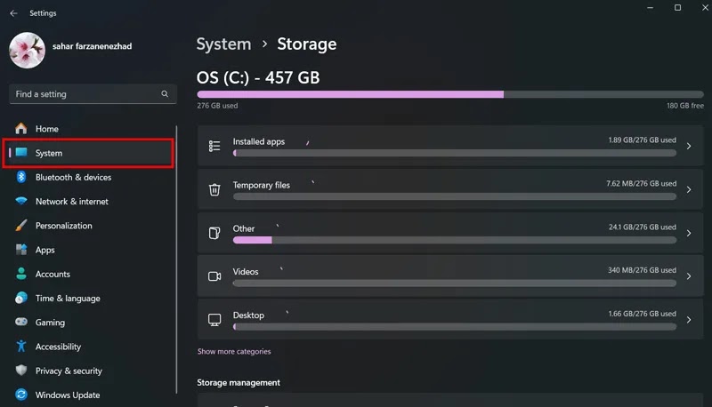This screenshot has width=712, height=407.
Task: Click the Temporary files trash can icon
Action: (x=214, y=189)
